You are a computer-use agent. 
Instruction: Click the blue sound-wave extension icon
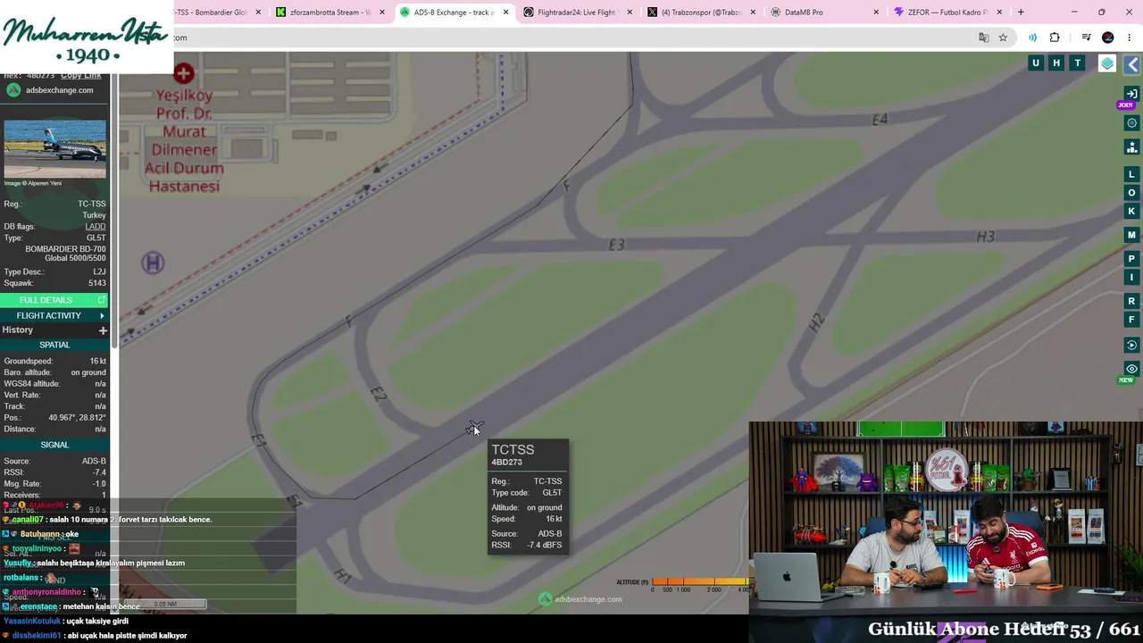[x=1032, y=38]
